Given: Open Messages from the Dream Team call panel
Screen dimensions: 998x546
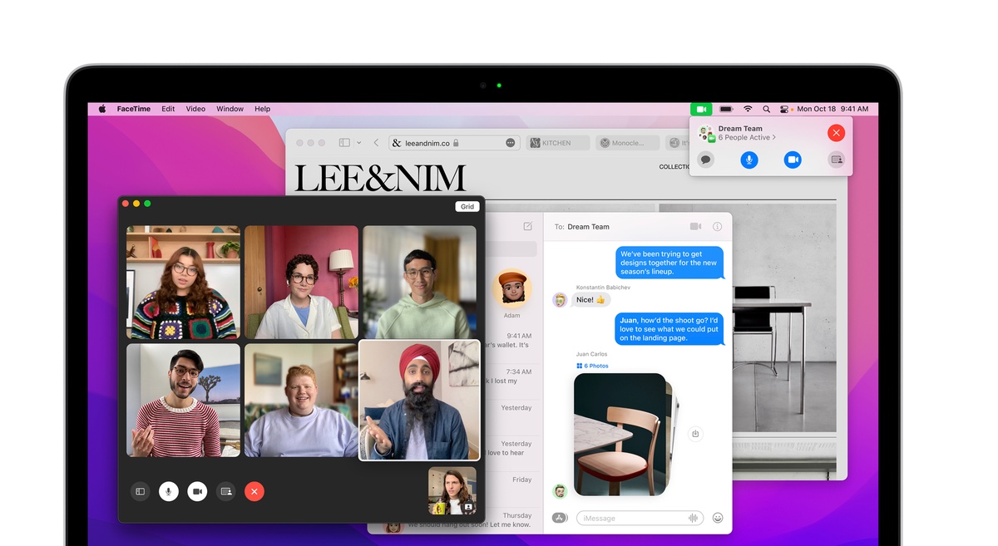Looking at the screenshot, I should tap(706, 160).
